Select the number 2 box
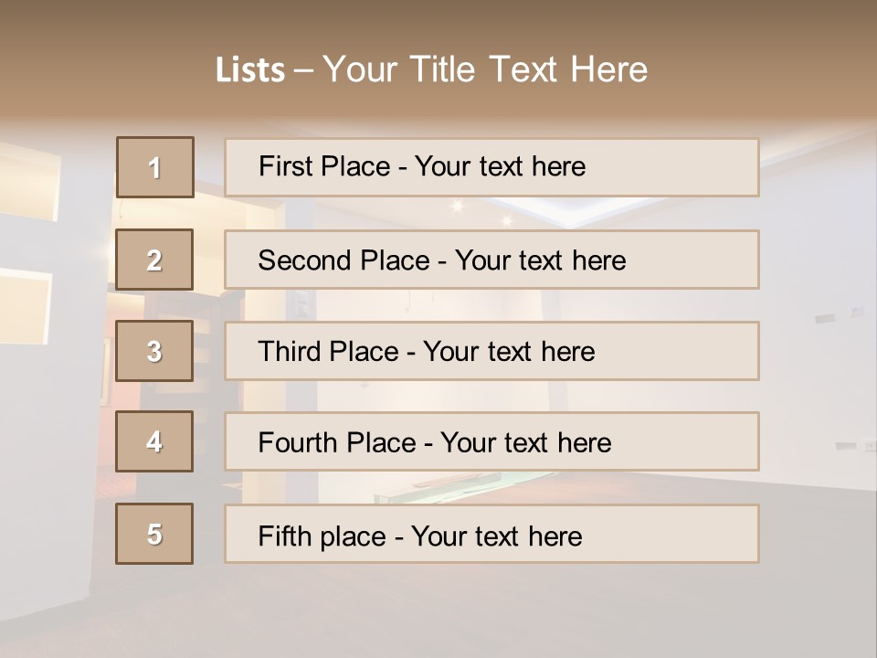 coord(154,260)
